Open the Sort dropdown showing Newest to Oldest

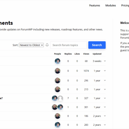tap(31, 45)
